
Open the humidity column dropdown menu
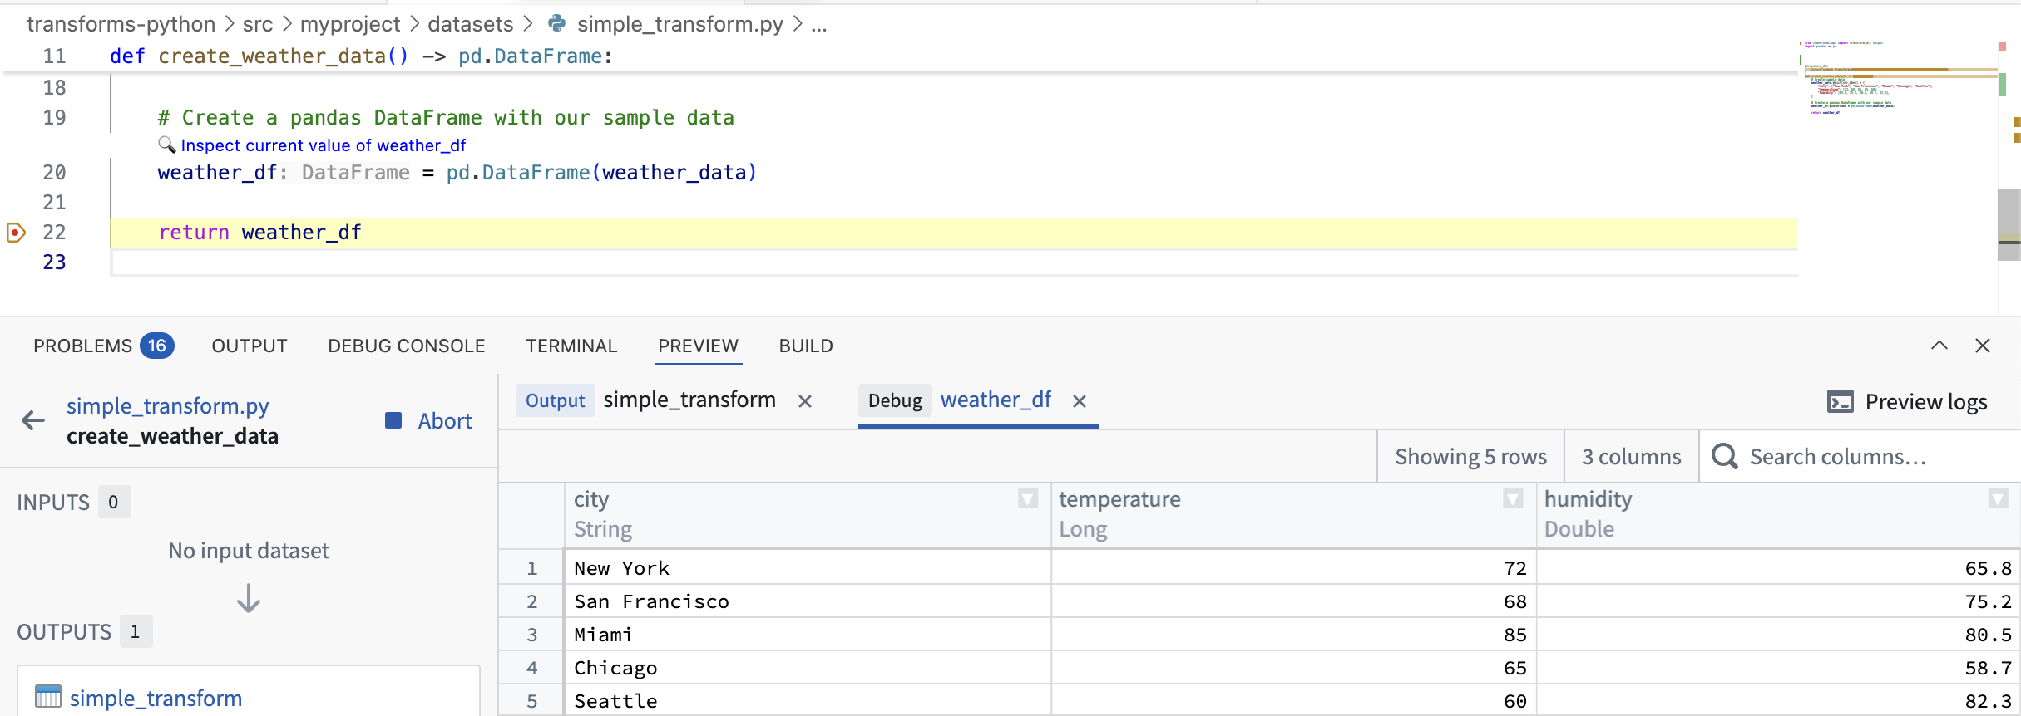coord(1998,498)
